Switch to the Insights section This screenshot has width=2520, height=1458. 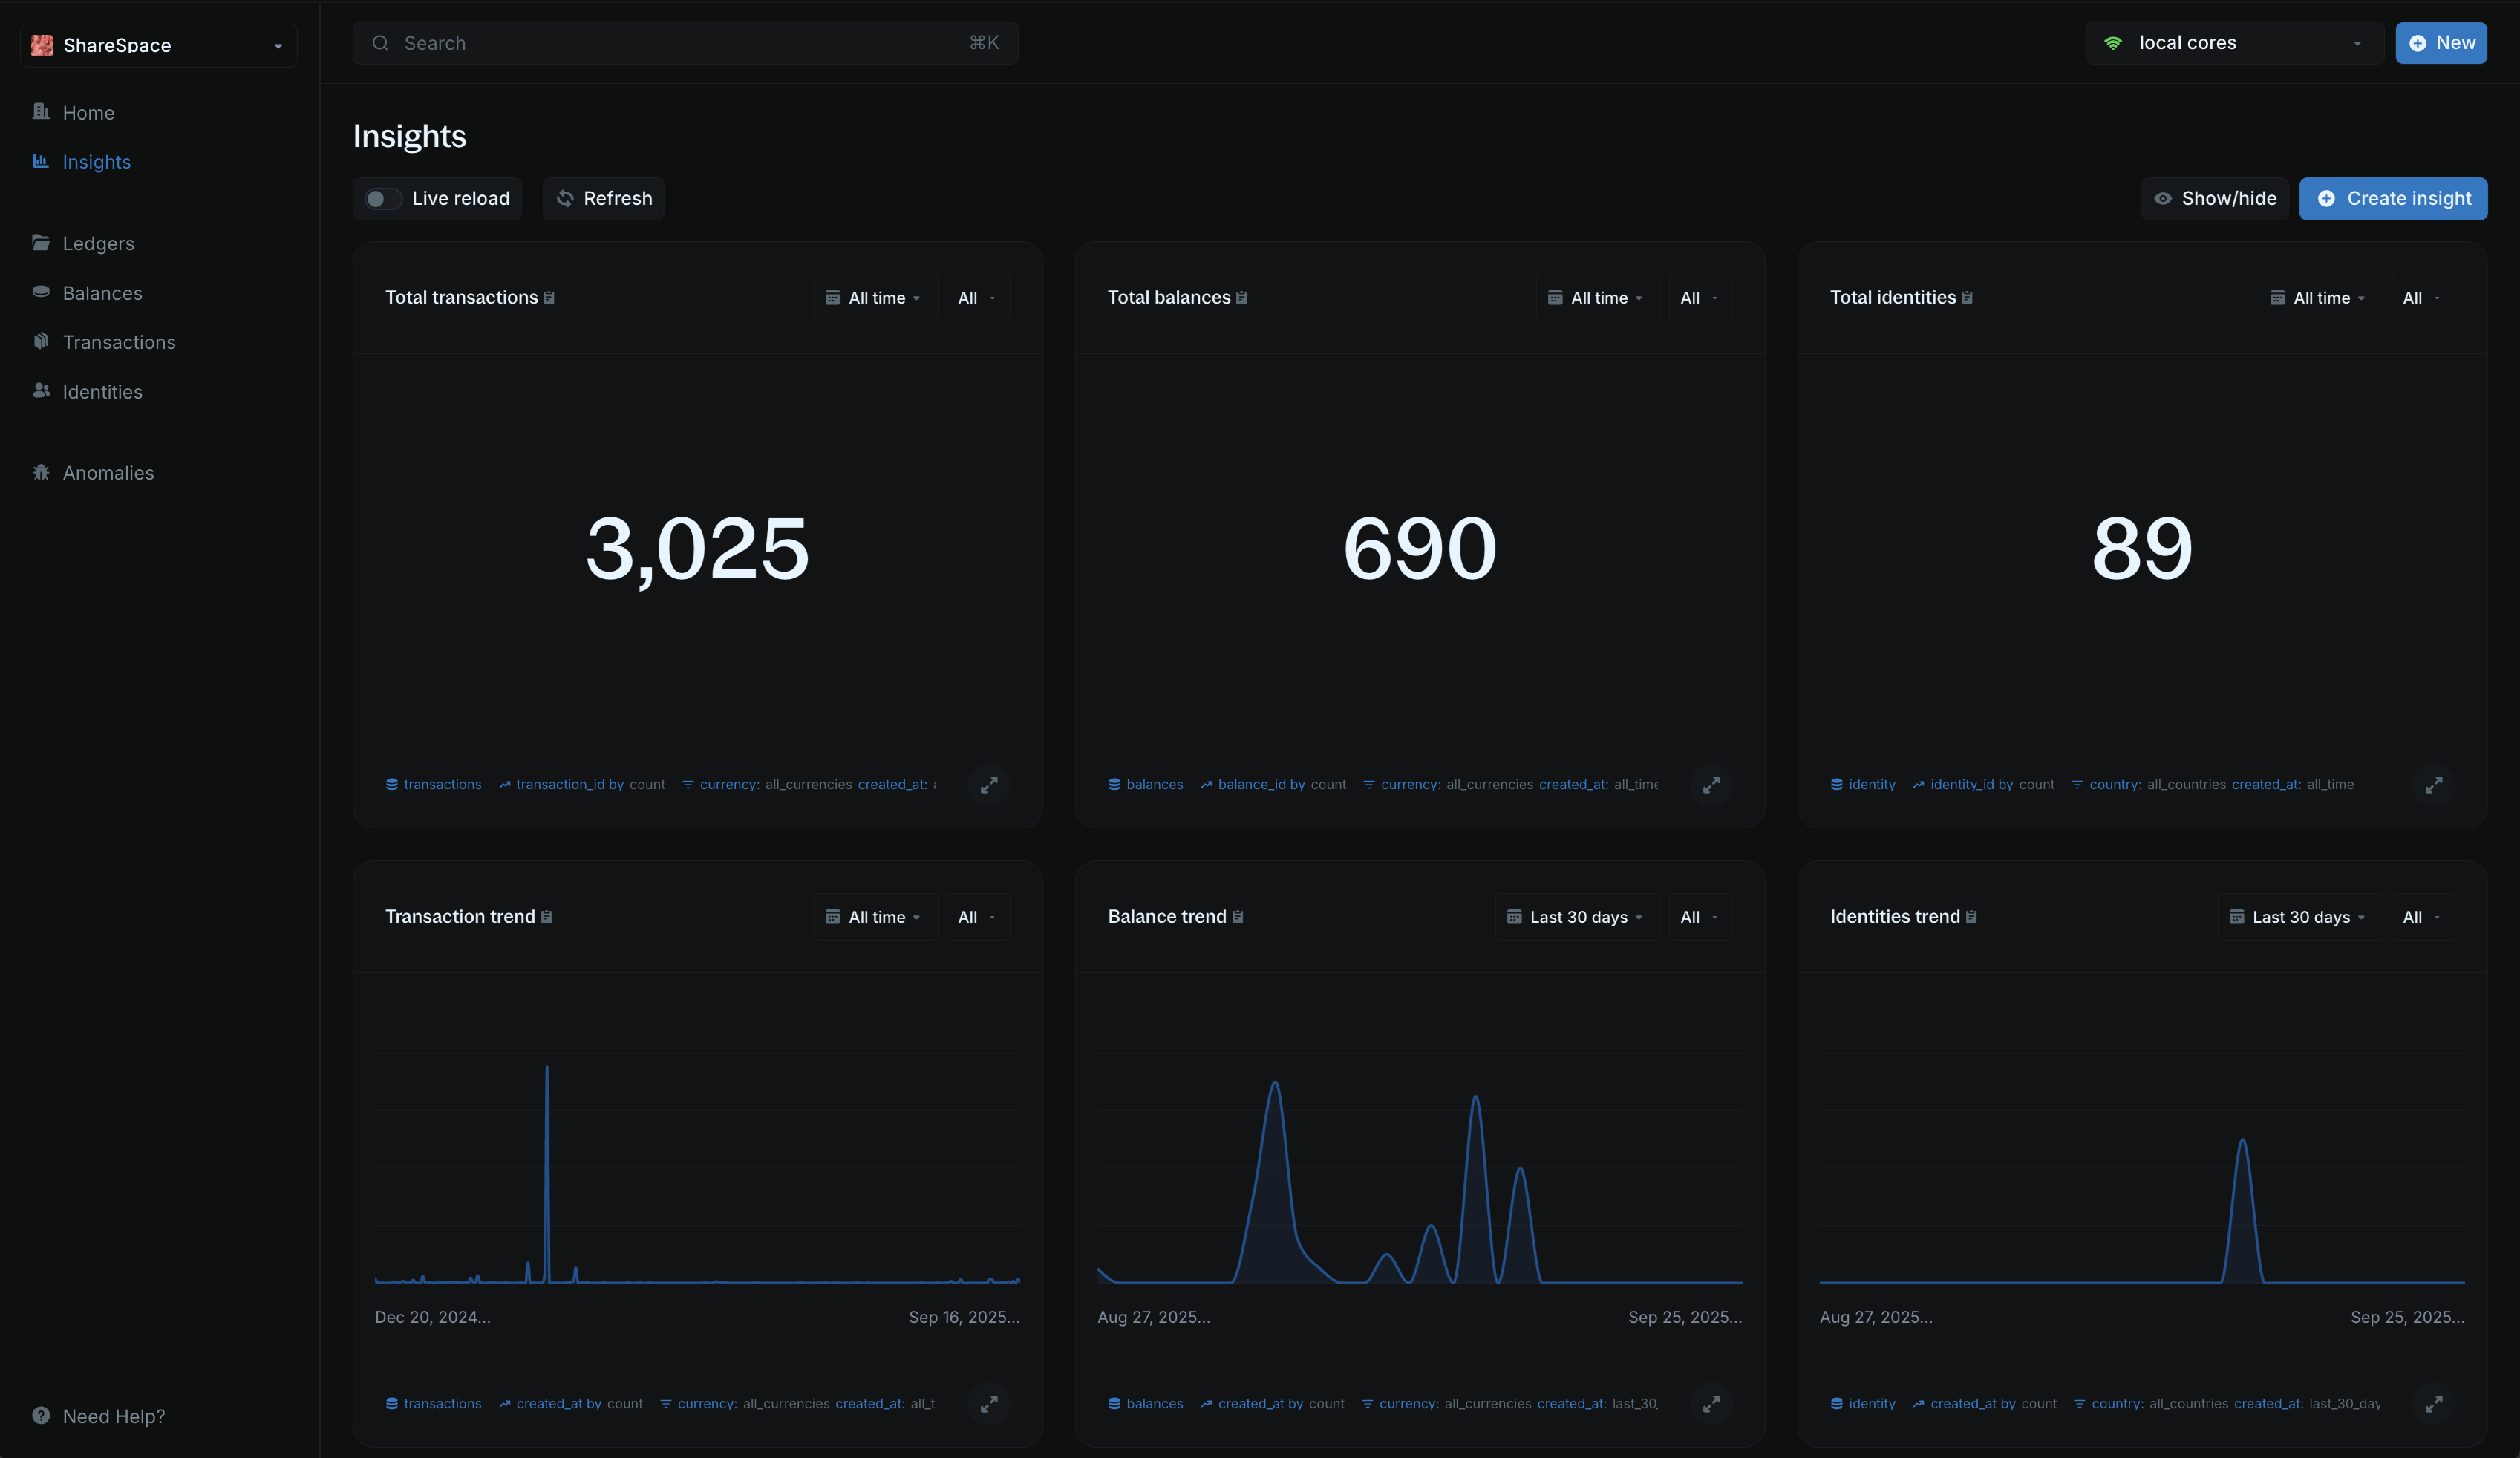pos(96,162)
